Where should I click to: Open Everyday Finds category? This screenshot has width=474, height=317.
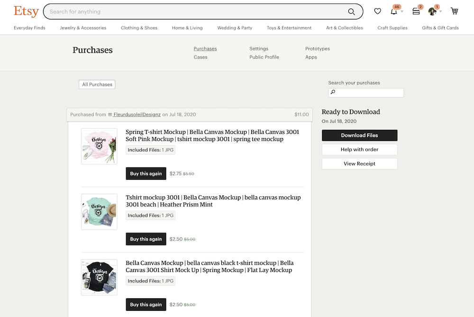29,28
